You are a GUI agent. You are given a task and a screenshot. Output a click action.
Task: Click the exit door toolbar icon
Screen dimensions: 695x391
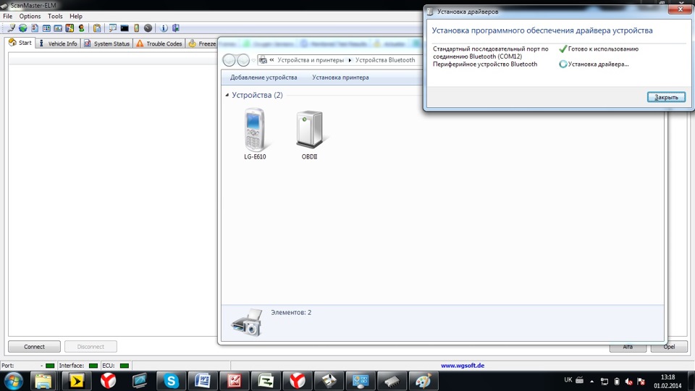(175, 28)
